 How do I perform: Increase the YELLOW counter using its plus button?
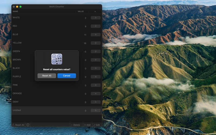pos(95,43)
